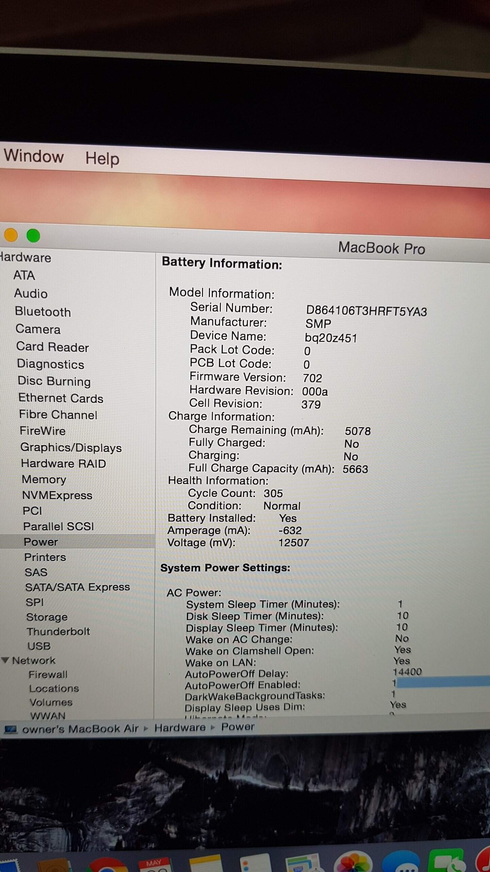
Task: Click the laptop icon in path bar
Action: 11,729
